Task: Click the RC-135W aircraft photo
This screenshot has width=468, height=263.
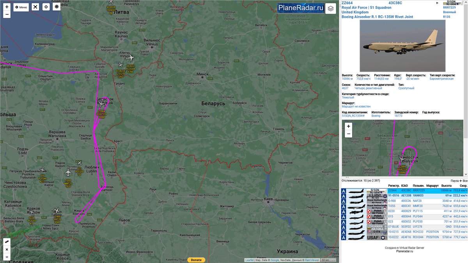Action: click(x=402, y=46)
